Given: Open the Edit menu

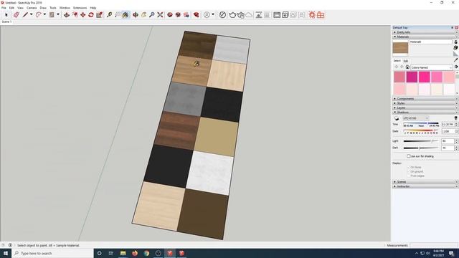Looking at the screenshot, I should [11, 8].
